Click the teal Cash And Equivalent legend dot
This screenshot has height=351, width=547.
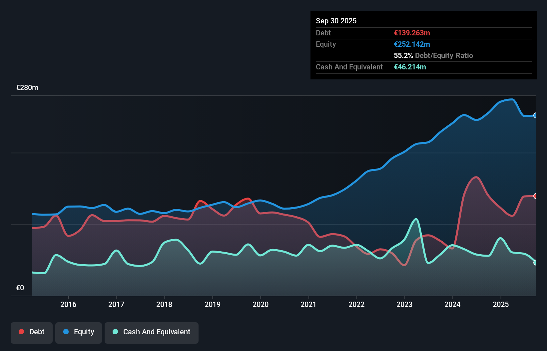click(x=115, y=332)
